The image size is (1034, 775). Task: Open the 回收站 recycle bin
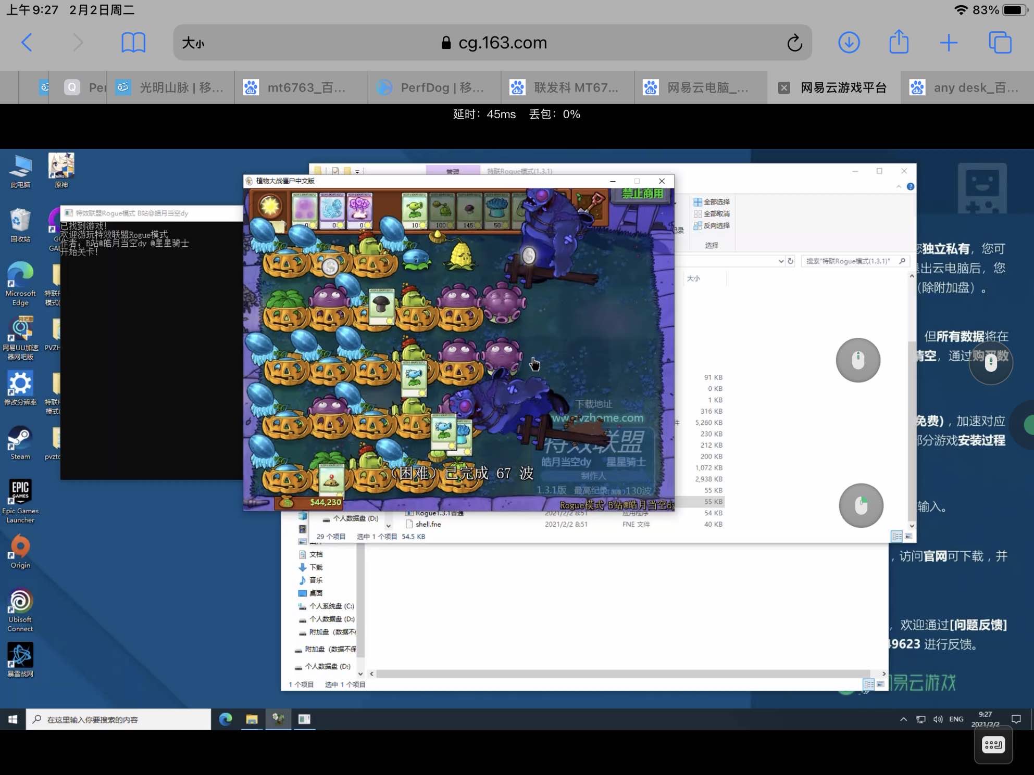20,225
